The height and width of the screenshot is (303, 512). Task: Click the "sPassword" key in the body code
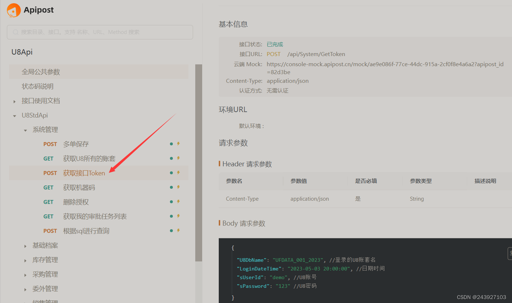253,286
